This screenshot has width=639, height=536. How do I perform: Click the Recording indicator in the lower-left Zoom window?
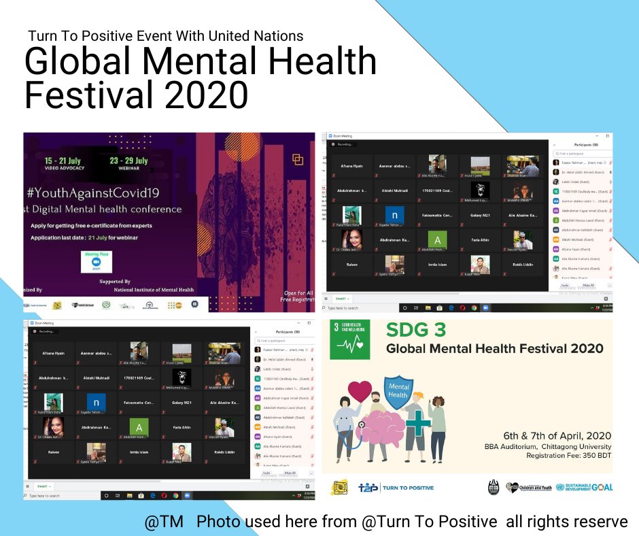pyautogui.click(x=44, y=331)
